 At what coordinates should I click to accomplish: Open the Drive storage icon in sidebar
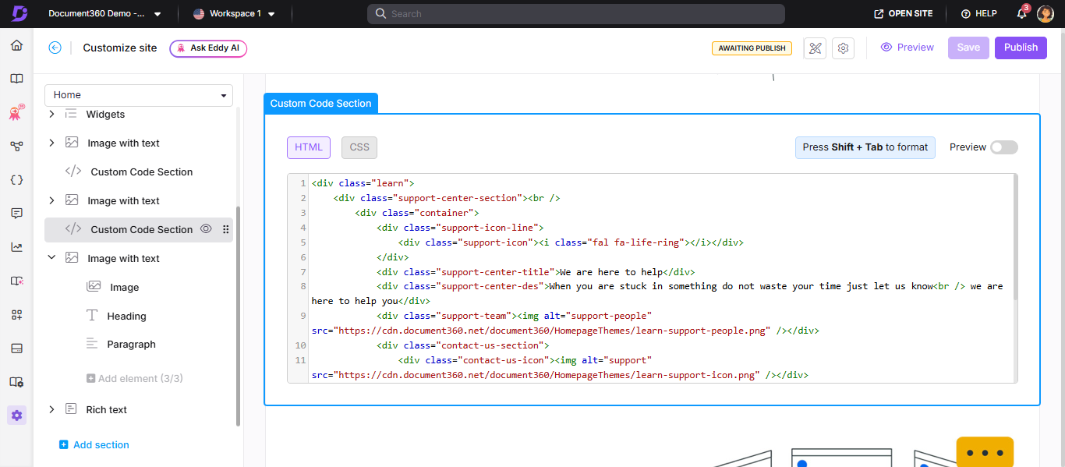coord(16,348)
